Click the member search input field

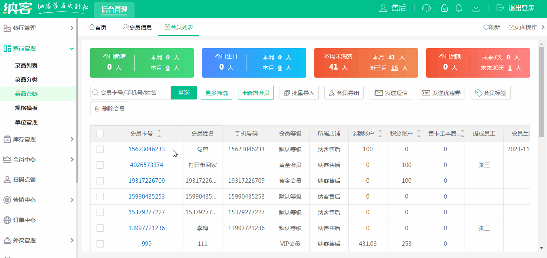click(129, 92)
